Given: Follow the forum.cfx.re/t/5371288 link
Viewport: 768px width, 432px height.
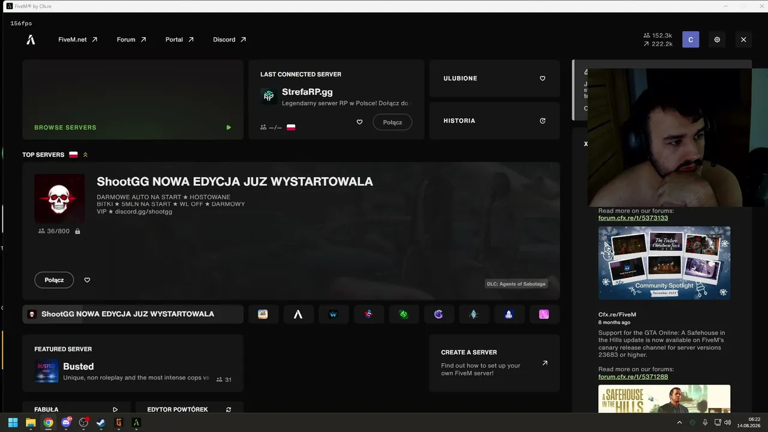Looking at the screenshot, I should 633,376.
